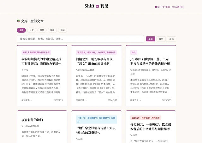The height and width of the screenshot is (143, 202).
Task: Click the pen icon beside FromtheASHES
Action: point(77,70)
